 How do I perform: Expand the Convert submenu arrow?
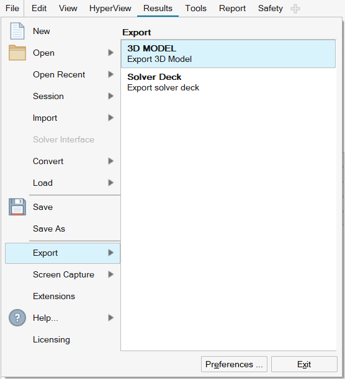pos(110,161)
